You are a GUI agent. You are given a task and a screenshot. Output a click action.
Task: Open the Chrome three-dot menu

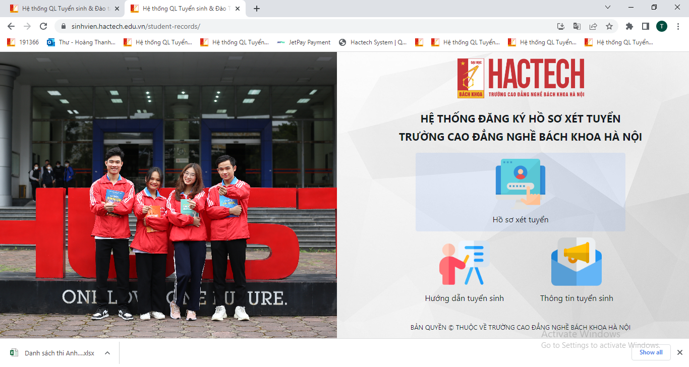coord(678,26)
